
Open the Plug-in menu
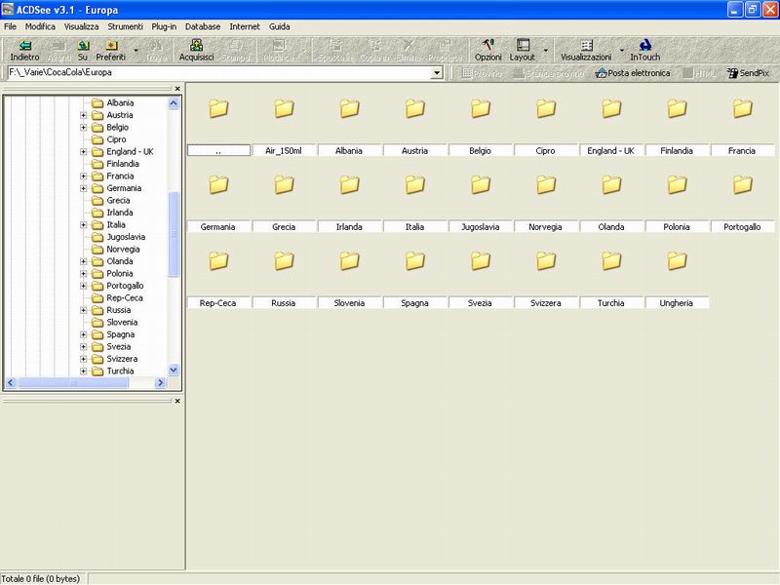coord(164,27)
